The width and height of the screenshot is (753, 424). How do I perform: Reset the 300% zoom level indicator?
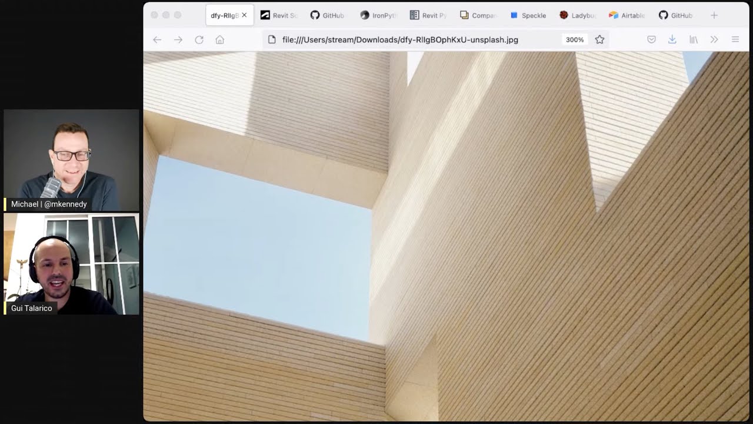pos(574,39)
